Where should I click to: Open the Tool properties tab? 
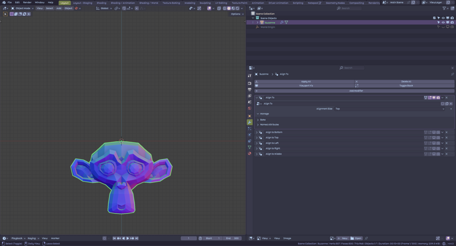pos(250,76)
